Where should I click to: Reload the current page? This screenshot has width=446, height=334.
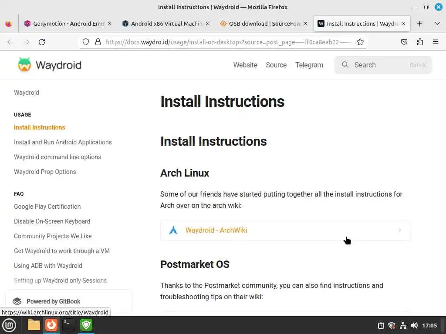coord(42,42)
